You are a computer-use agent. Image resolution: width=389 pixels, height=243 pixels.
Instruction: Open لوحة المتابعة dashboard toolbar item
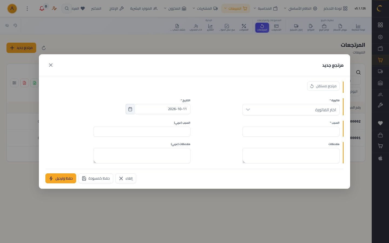point(358,27)
